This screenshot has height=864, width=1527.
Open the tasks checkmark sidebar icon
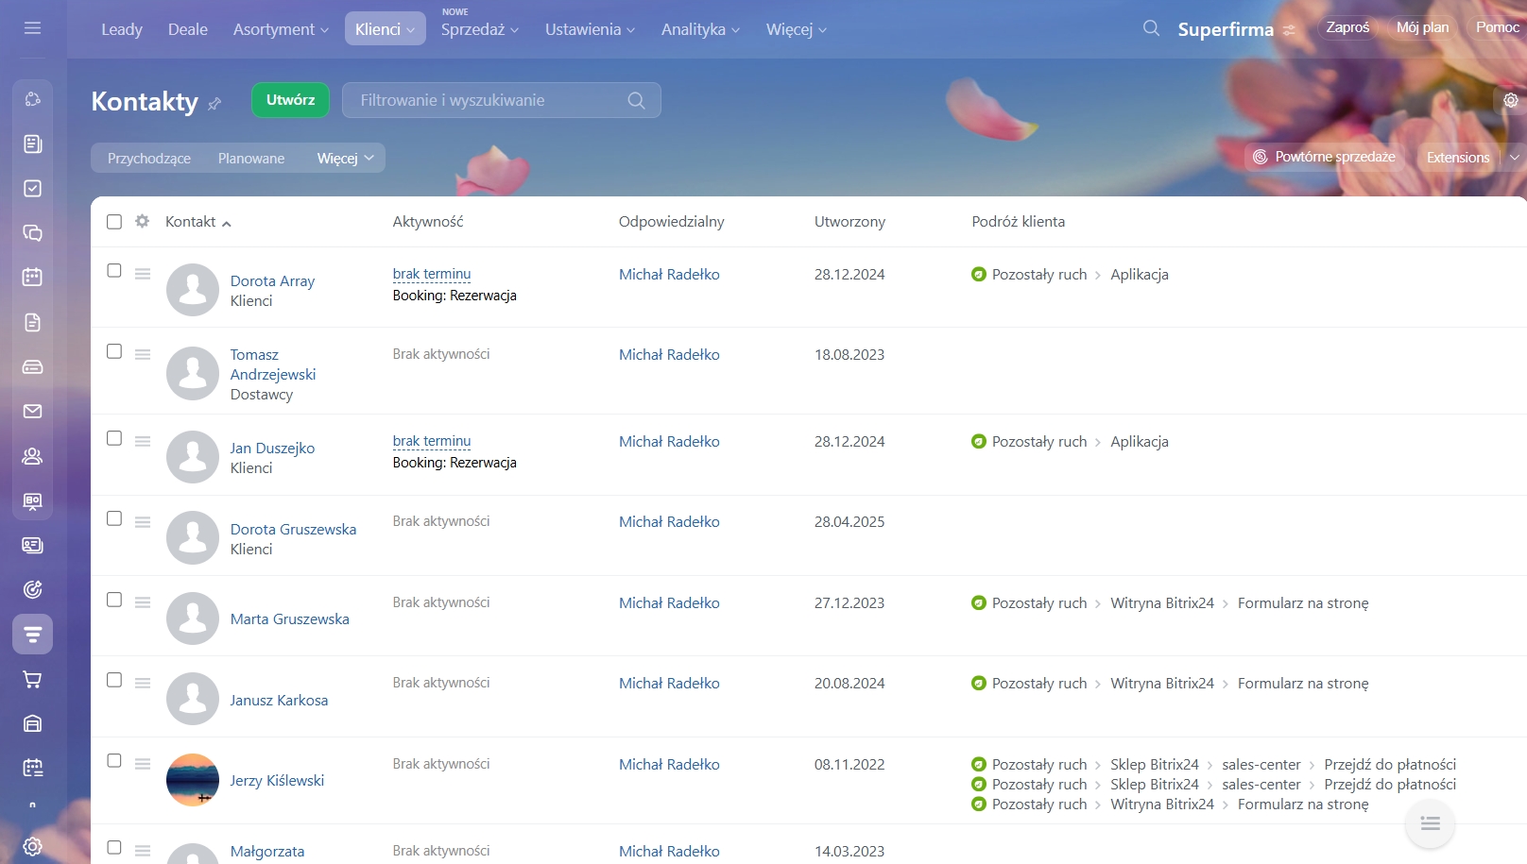[x=32, y=188]
